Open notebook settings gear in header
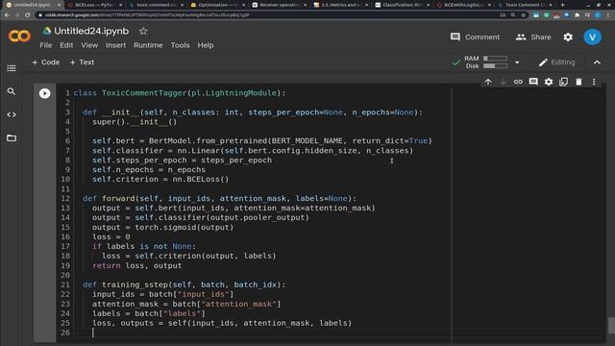Image resolution: width=615 pixels, height=346 pixels. (x=568, y=37)
